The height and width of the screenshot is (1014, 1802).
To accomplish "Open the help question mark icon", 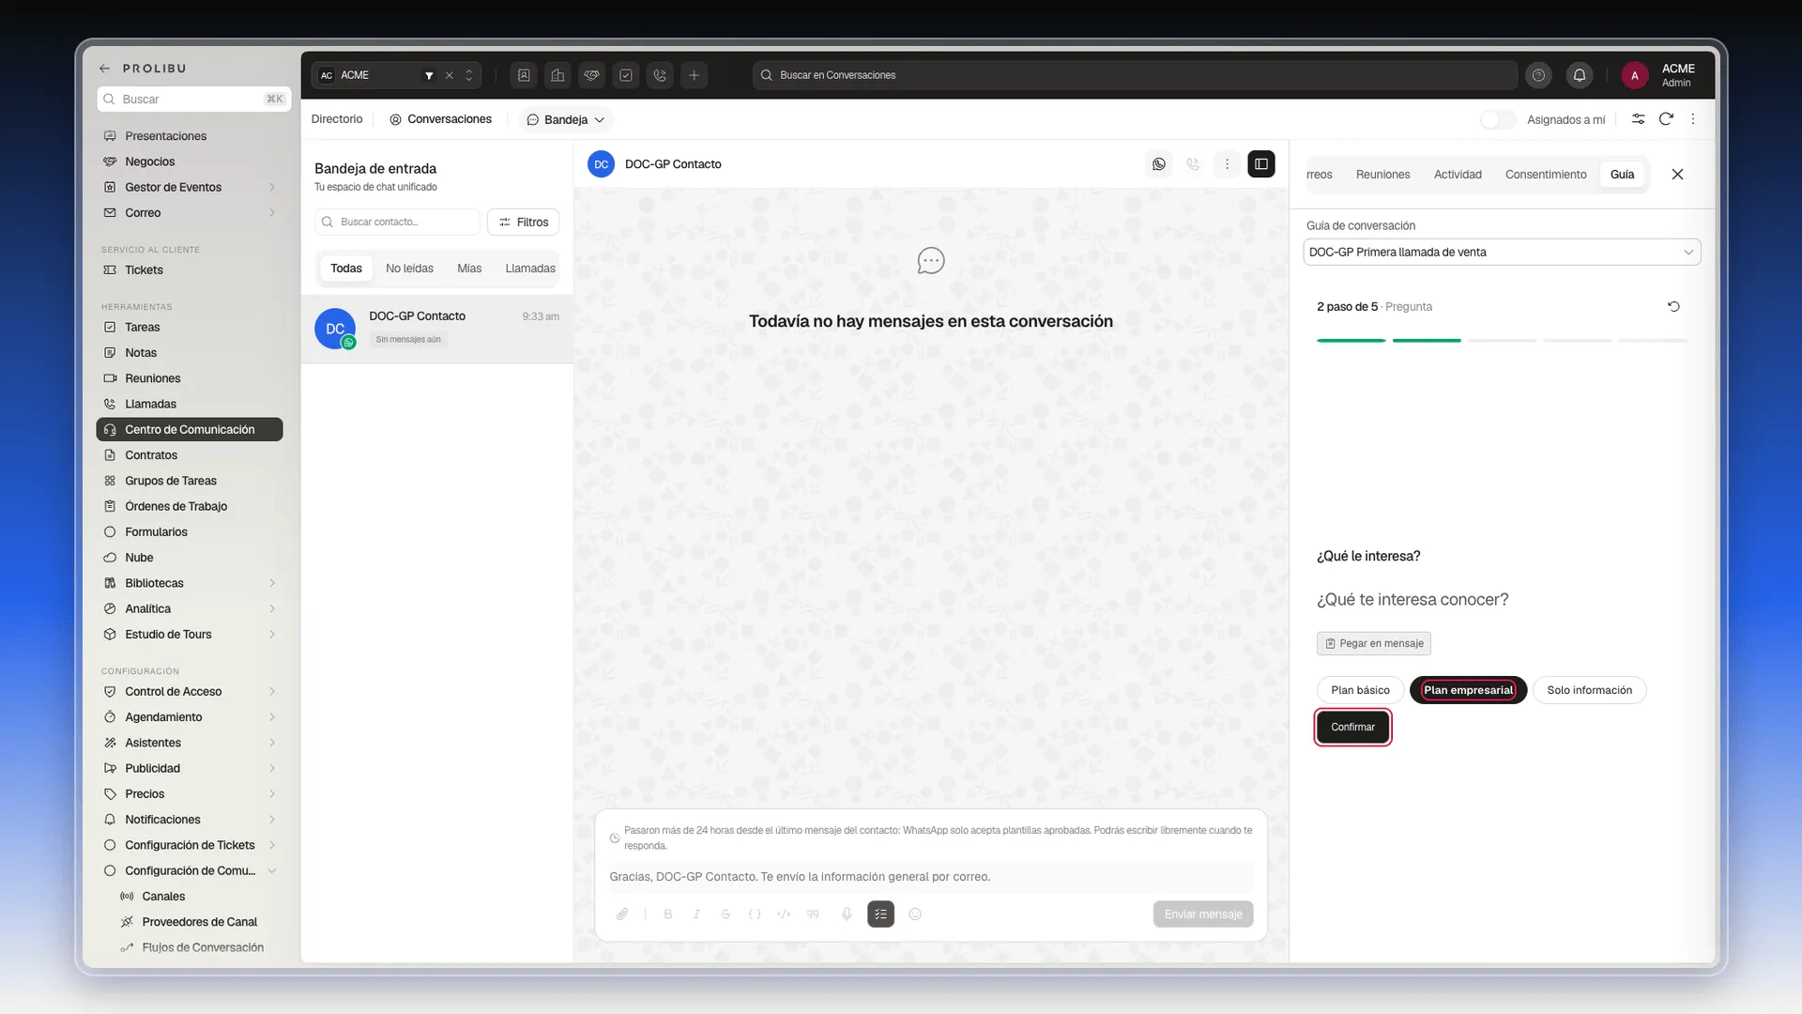I will 1538,75.
